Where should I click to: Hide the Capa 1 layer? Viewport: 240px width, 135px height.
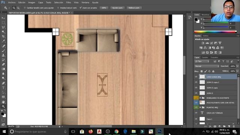[196, 119]
